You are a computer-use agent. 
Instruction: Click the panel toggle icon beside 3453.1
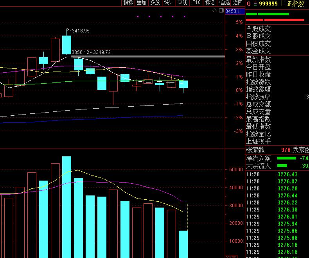pyautogui.click(x=221, y=11)
